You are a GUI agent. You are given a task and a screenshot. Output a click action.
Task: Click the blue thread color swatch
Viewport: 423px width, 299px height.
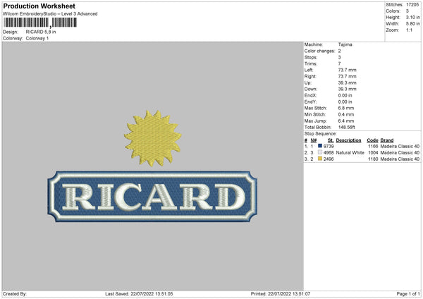(x=320, y=146)
